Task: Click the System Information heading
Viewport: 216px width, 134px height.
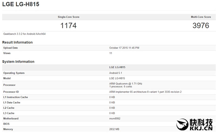Action: tap(18, 62)
